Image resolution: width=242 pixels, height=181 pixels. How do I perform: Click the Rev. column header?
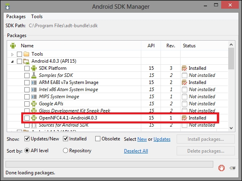point(171,46)
